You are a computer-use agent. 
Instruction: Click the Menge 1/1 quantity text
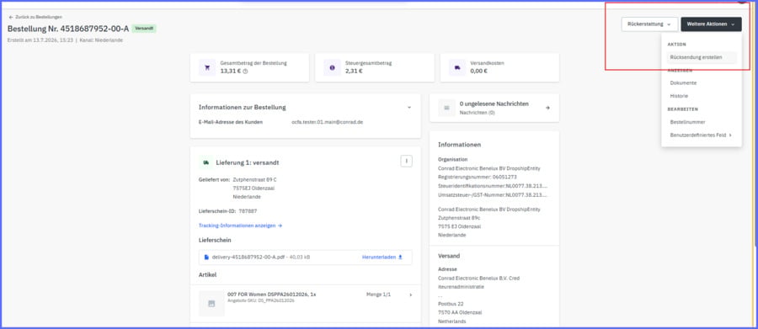point(378,295)
